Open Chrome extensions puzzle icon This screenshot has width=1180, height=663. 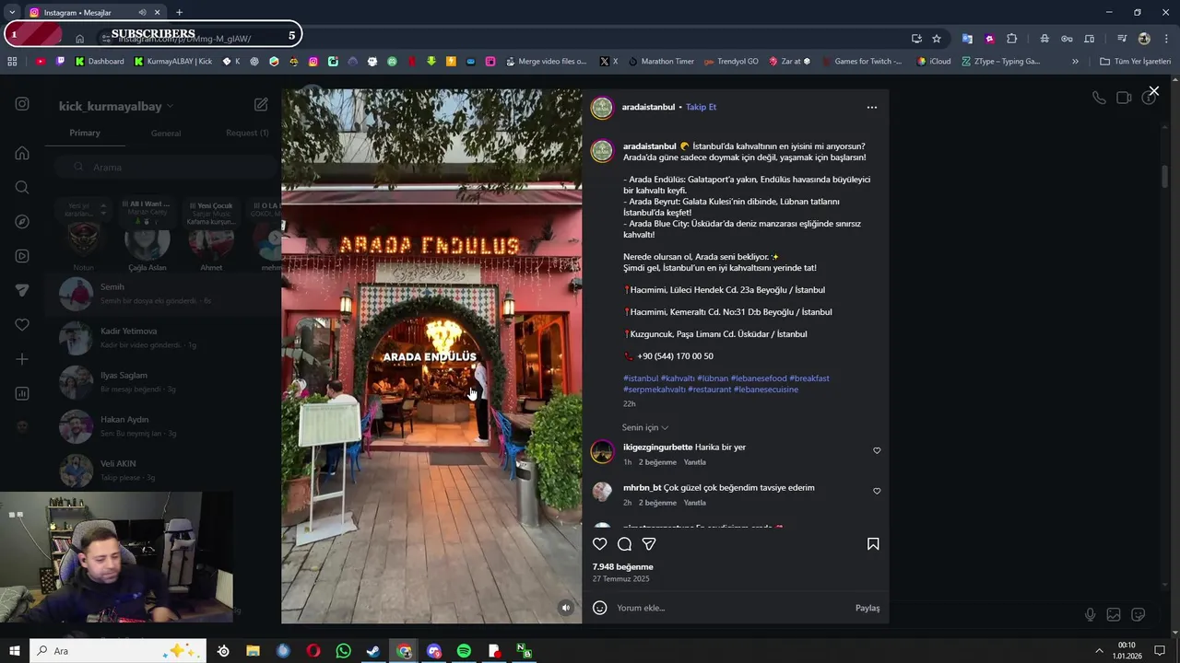(1011, 39)
